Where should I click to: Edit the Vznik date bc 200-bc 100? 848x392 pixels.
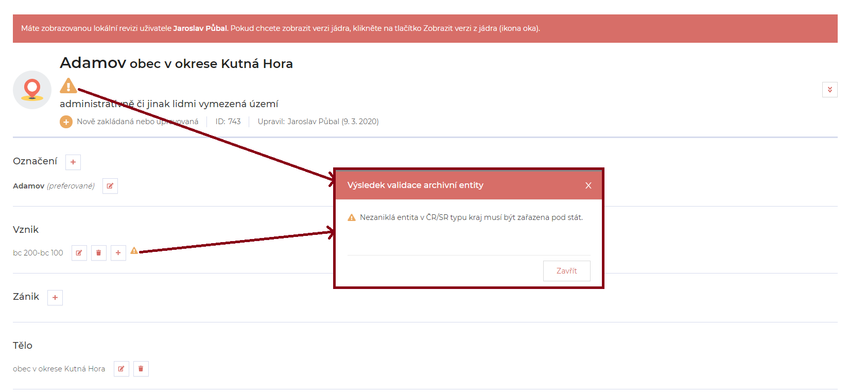tap(79, 253)
